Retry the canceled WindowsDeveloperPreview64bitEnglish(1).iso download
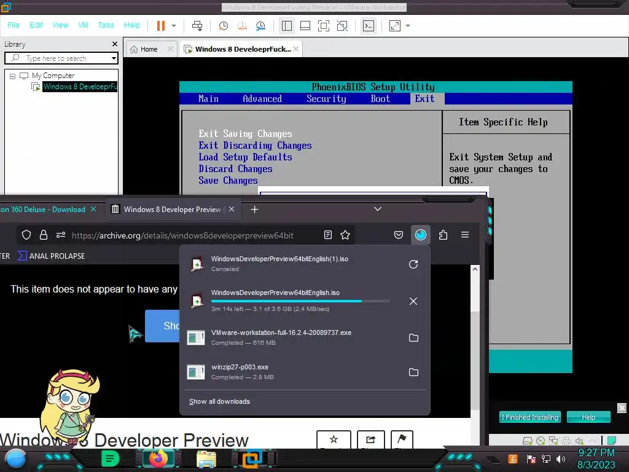Image resolution: width=629 pixels, height=472 pixels. [413, 264]
